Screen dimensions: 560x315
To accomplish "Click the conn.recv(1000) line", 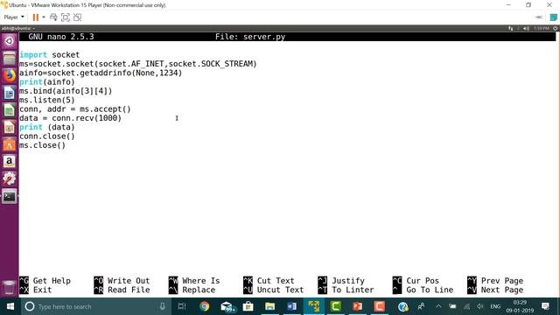I will tap(70, 118).
